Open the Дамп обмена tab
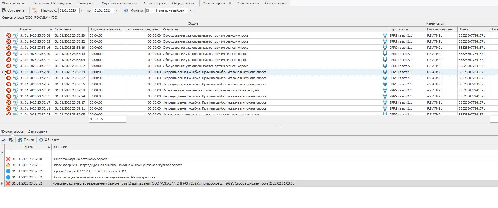Image resolution: width=498 pixels, height=208 pixels. 38,131
